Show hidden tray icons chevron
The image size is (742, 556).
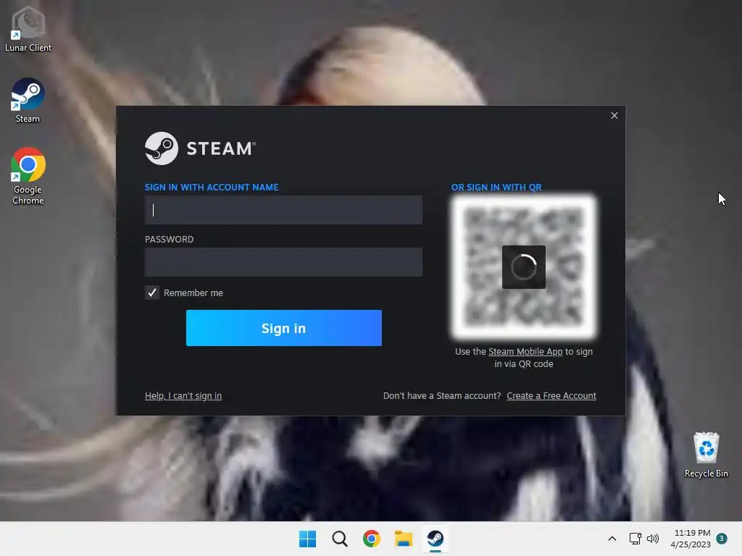click(612, 539)
